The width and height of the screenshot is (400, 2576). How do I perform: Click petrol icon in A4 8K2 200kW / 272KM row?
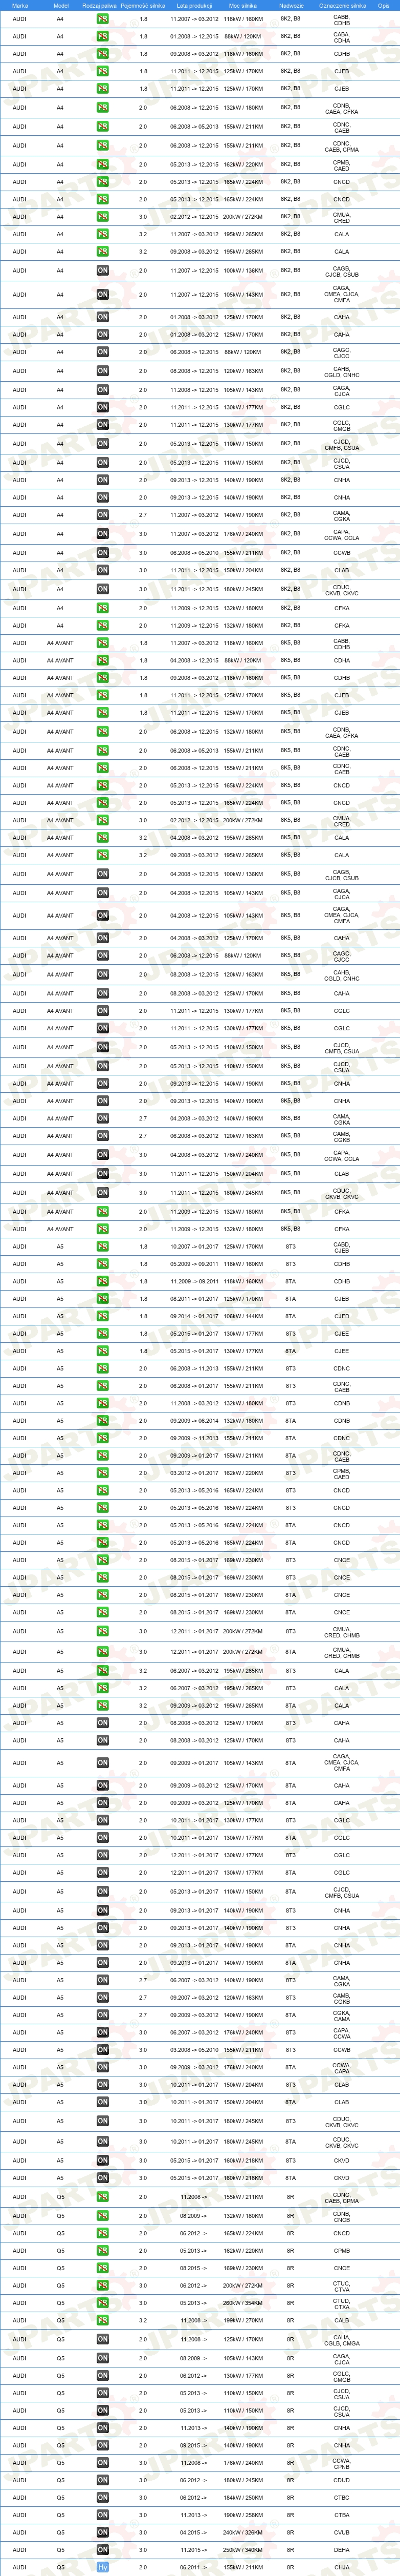click(x=103, y=216)
